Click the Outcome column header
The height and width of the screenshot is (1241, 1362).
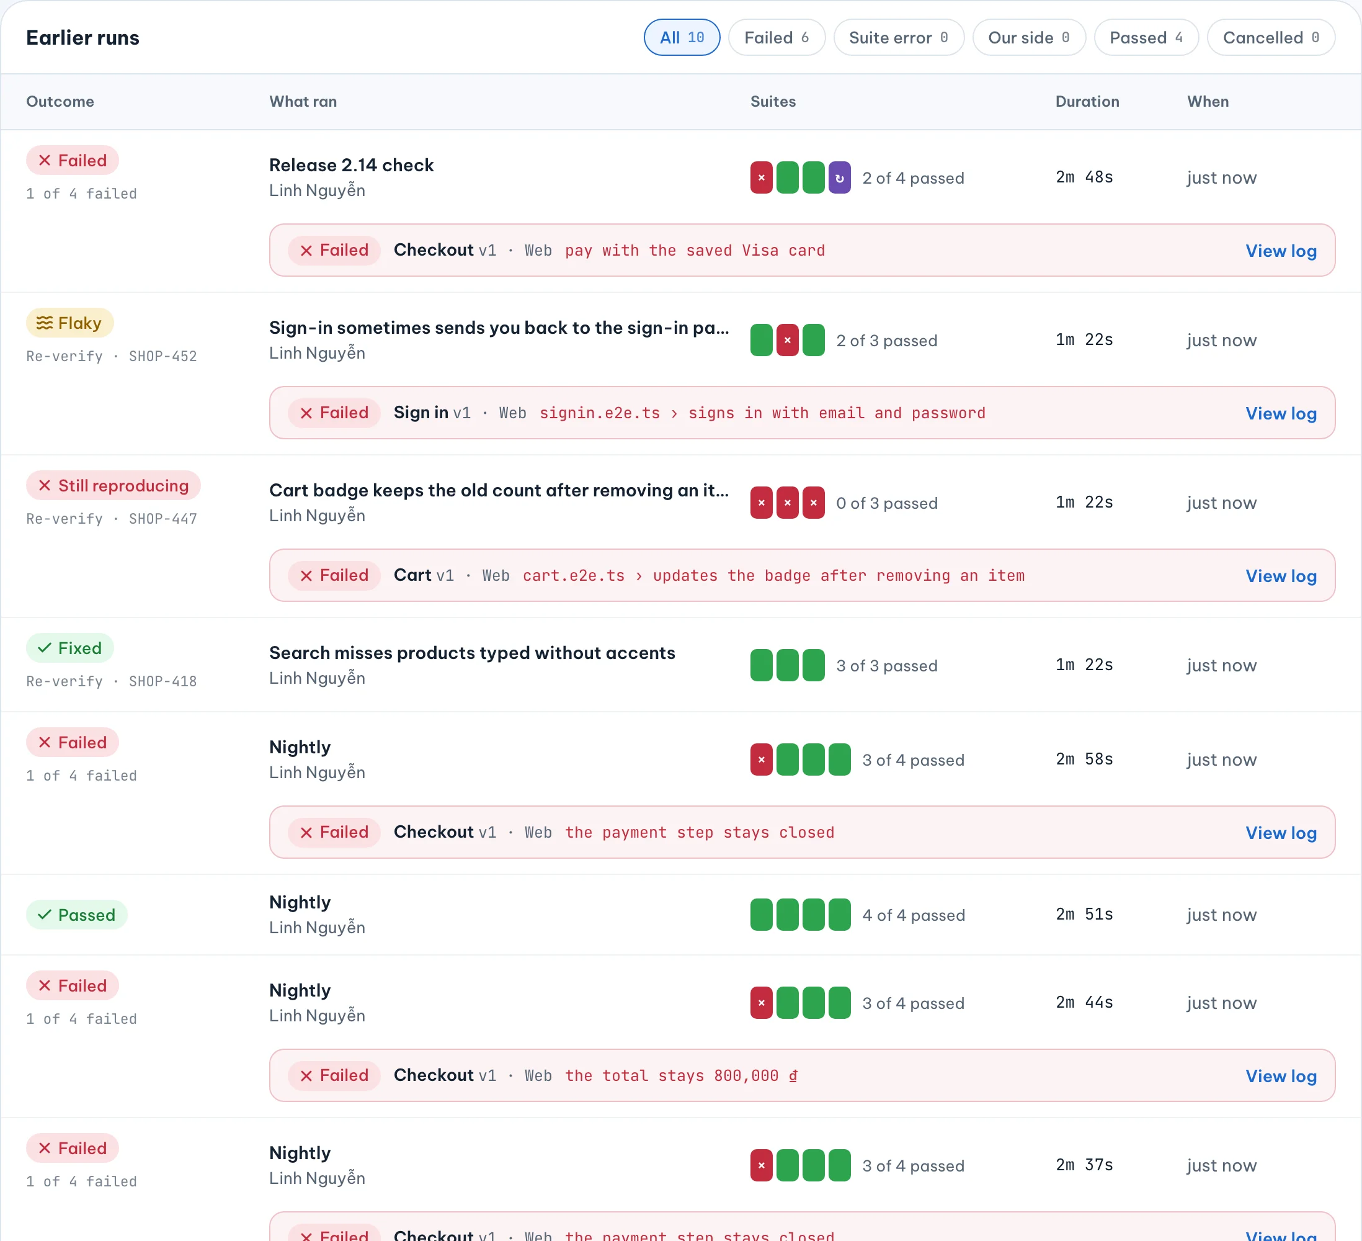(60, 101)
